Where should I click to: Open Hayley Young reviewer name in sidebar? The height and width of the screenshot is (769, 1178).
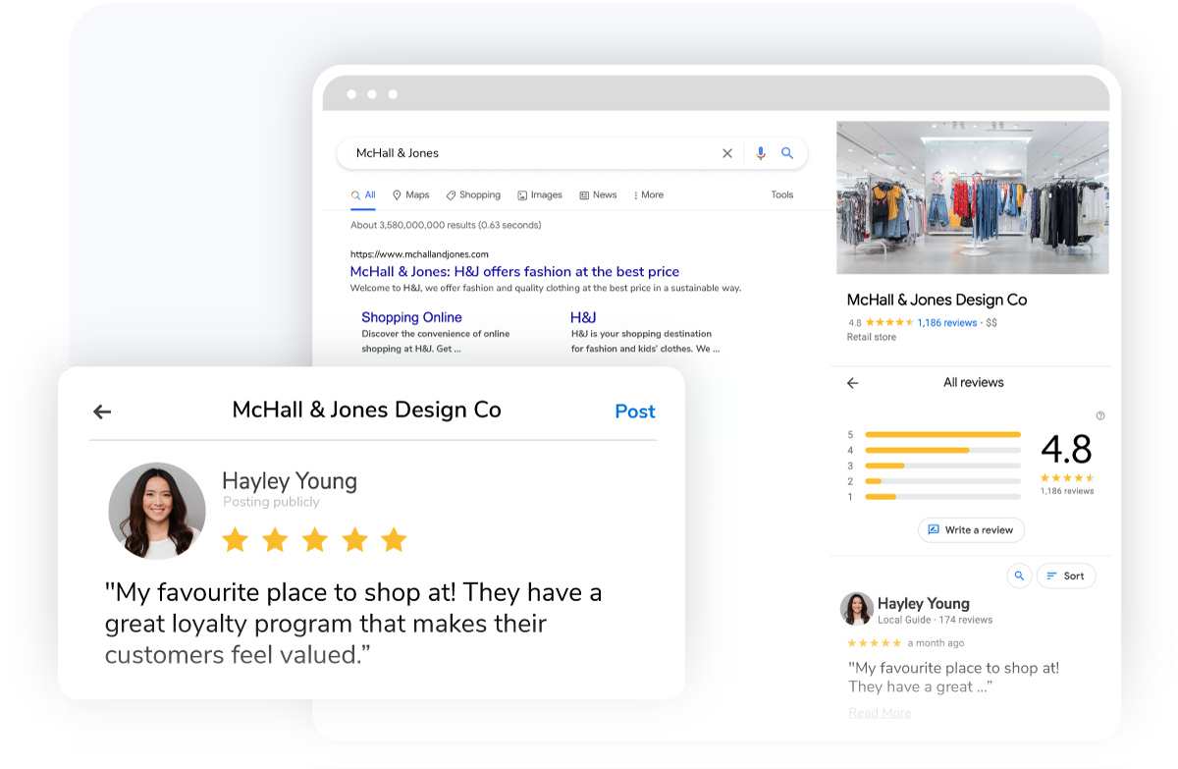coord(923,603)
